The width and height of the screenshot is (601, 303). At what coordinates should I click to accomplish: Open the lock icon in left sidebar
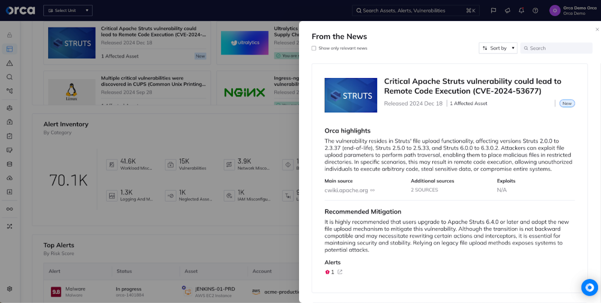10,35
